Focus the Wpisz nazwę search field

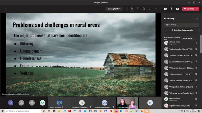(x=182, y=25)
